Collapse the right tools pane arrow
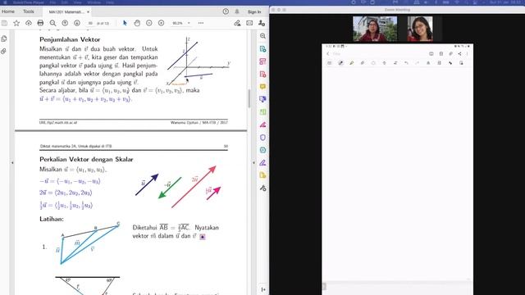The height and width of the screenshot is (295, 525). 253,162
